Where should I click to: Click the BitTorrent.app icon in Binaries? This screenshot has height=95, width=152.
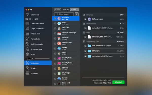tap(89, 19)
